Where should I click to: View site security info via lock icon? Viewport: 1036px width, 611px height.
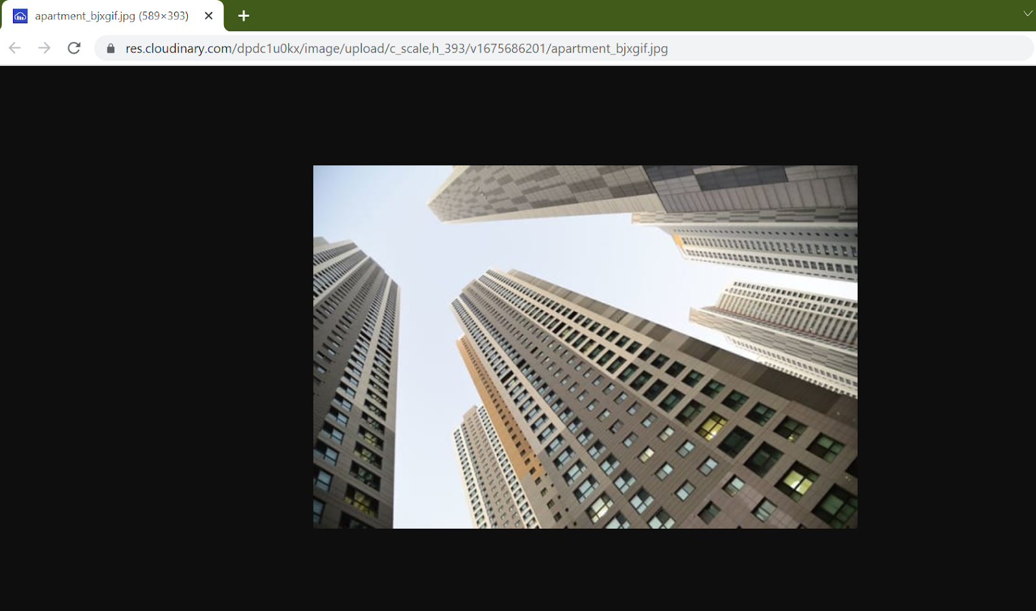(111, 49)
